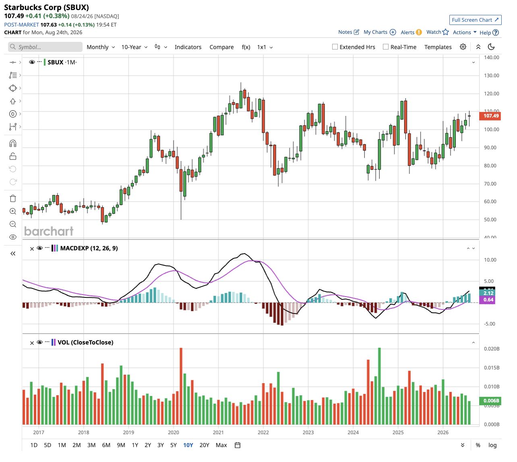Select the shapes drawing tool icon

click(13, 88)
